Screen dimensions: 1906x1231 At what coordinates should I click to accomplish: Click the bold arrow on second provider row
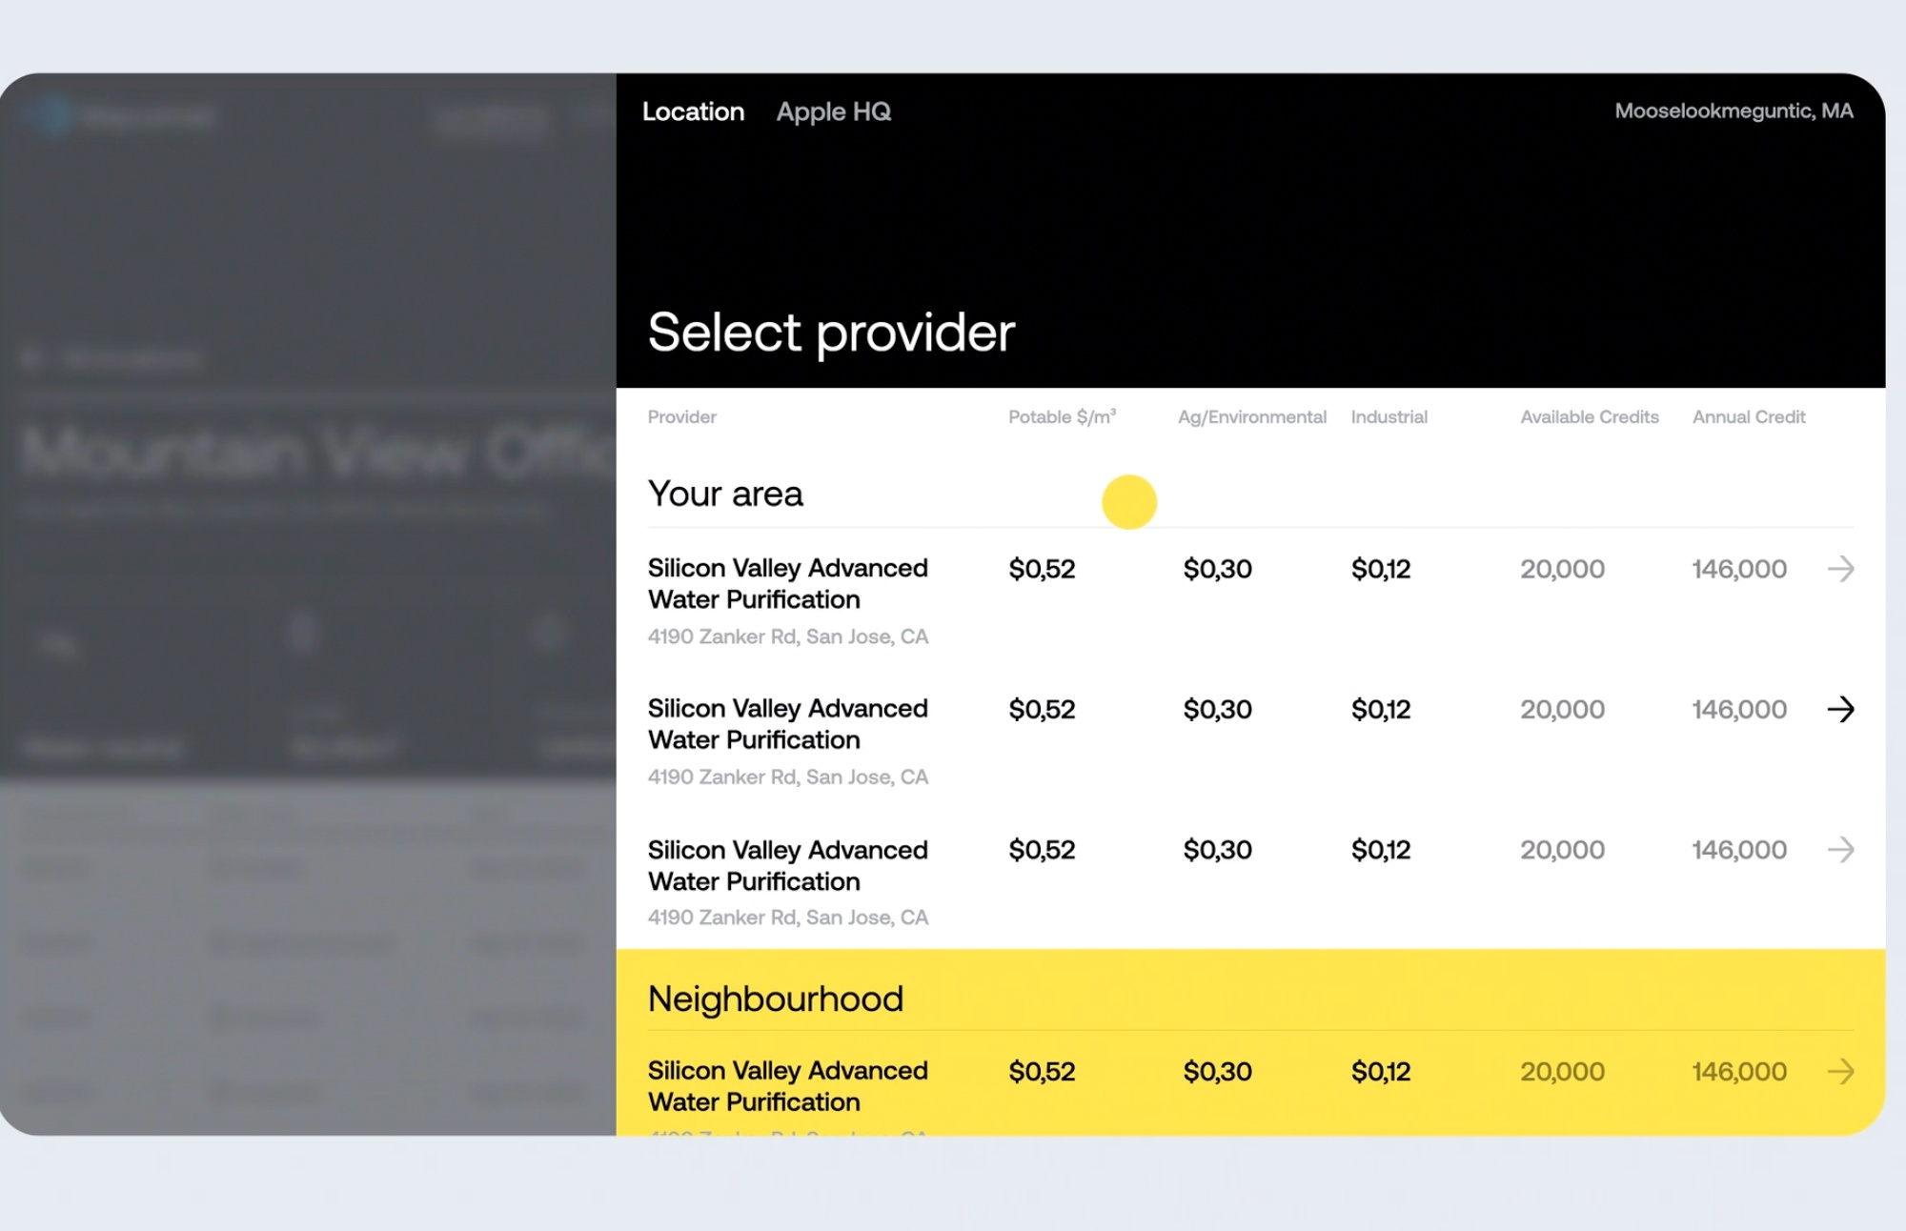coord(1840,709)
